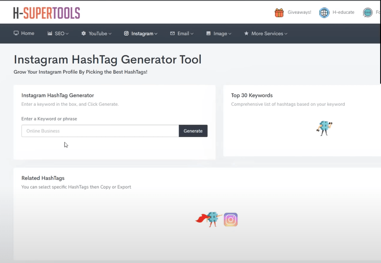Click the chat bubble icon near Forum

pyautogui.click(x=368, y=12)
